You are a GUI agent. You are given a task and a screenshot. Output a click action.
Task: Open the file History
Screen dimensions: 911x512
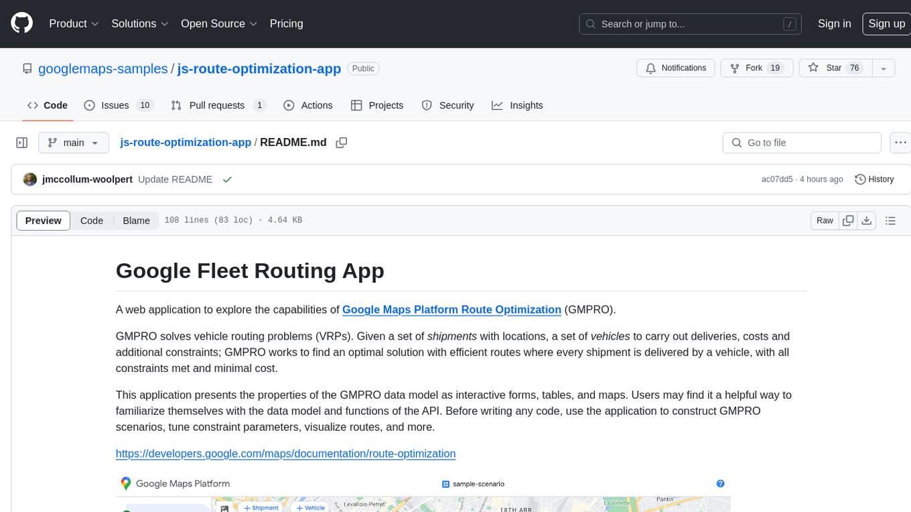point(874,180)
